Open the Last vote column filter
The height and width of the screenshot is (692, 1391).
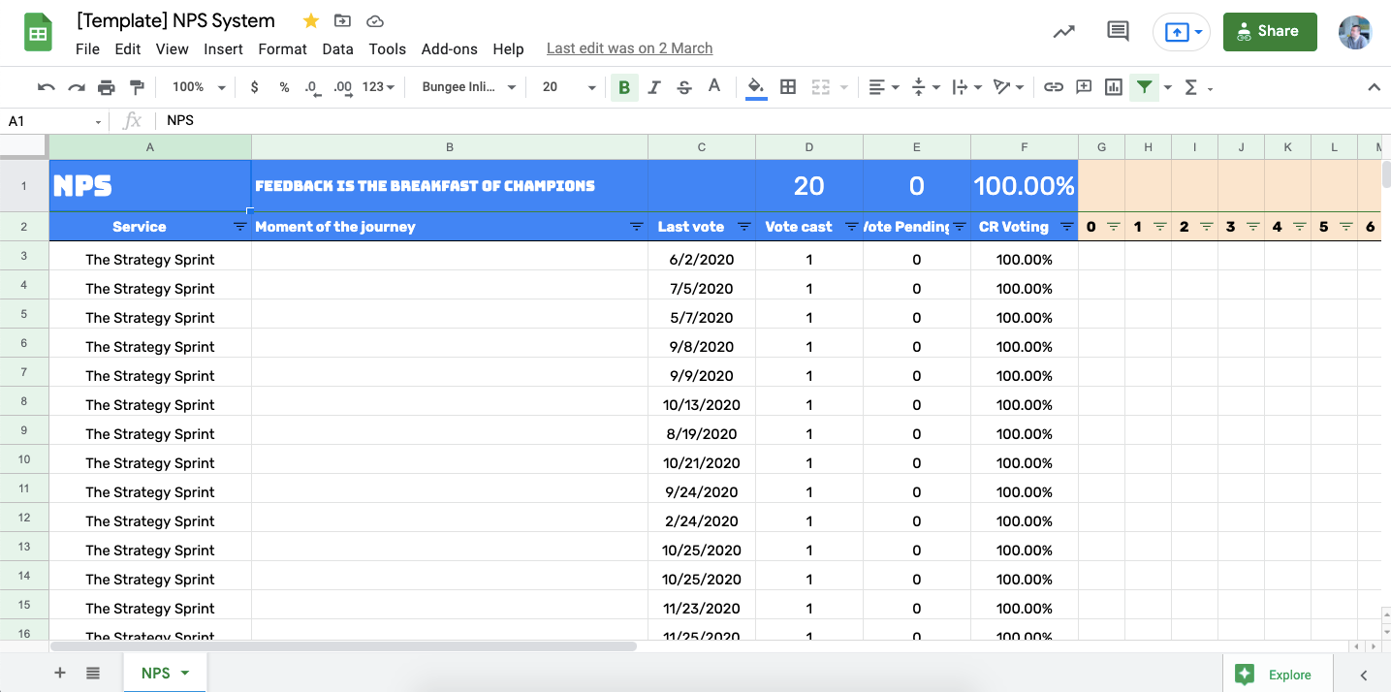744,227
